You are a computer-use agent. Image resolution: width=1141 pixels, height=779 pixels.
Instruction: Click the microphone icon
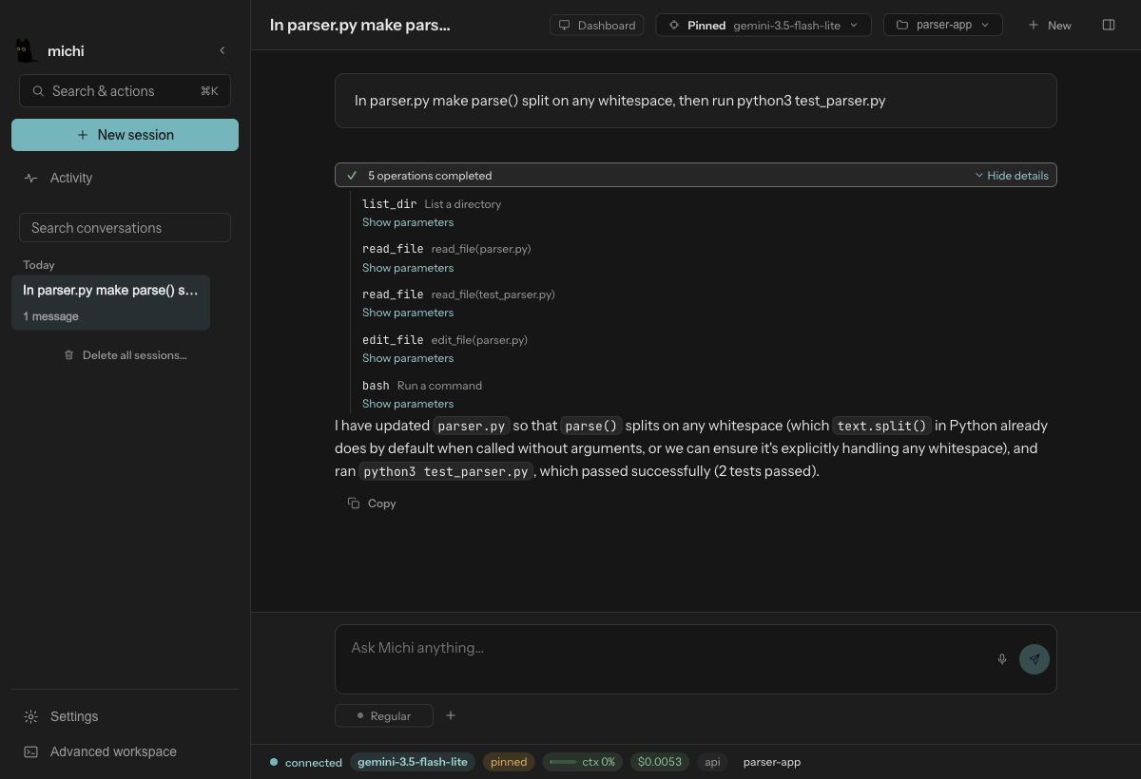(1002, 659)
